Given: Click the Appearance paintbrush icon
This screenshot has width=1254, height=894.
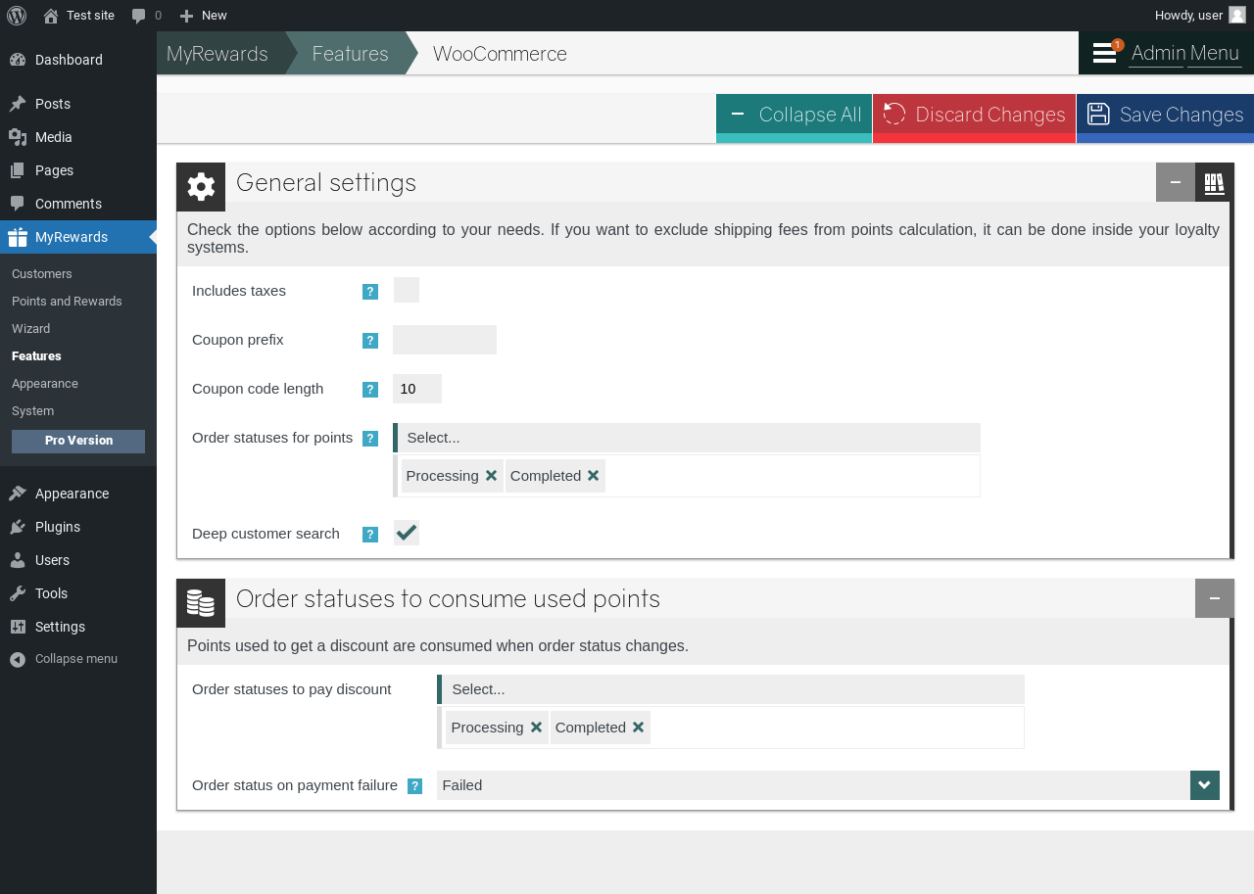Looking at the screenshot, I should [x=18, y=494].
